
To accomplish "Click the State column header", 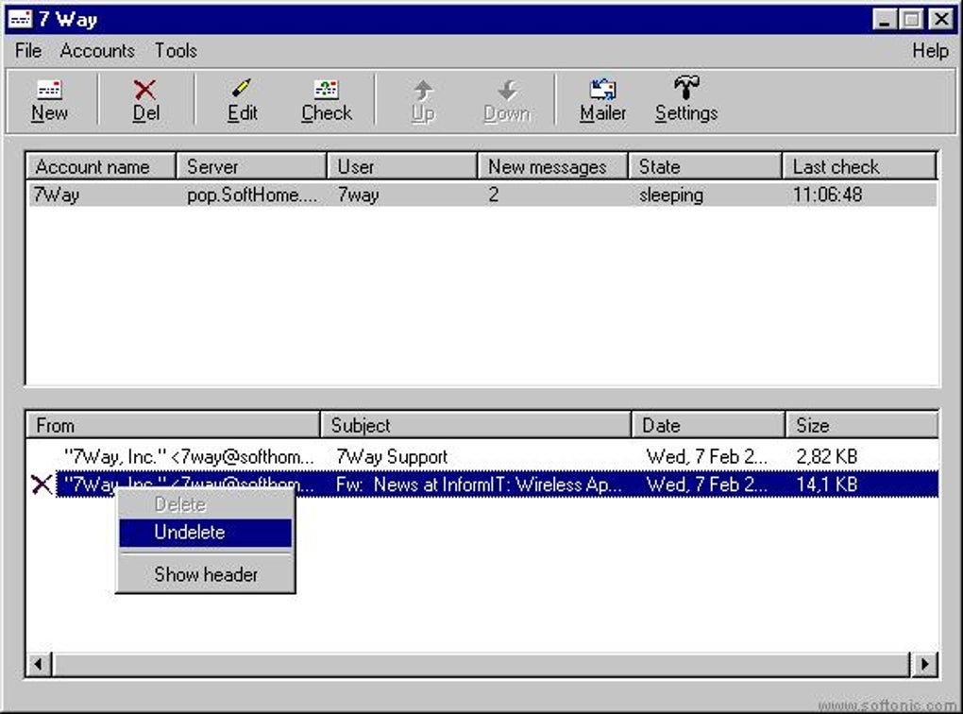I will 705,166.
